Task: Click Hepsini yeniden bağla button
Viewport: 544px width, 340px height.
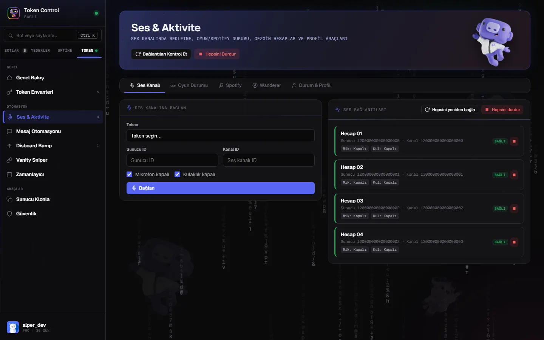Action: click(450, 110)
